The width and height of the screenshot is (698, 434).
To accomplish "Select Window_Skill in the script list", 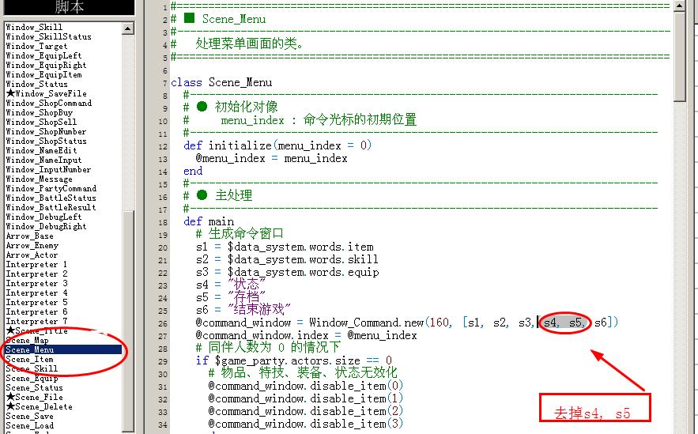I will tap(34, 27).
